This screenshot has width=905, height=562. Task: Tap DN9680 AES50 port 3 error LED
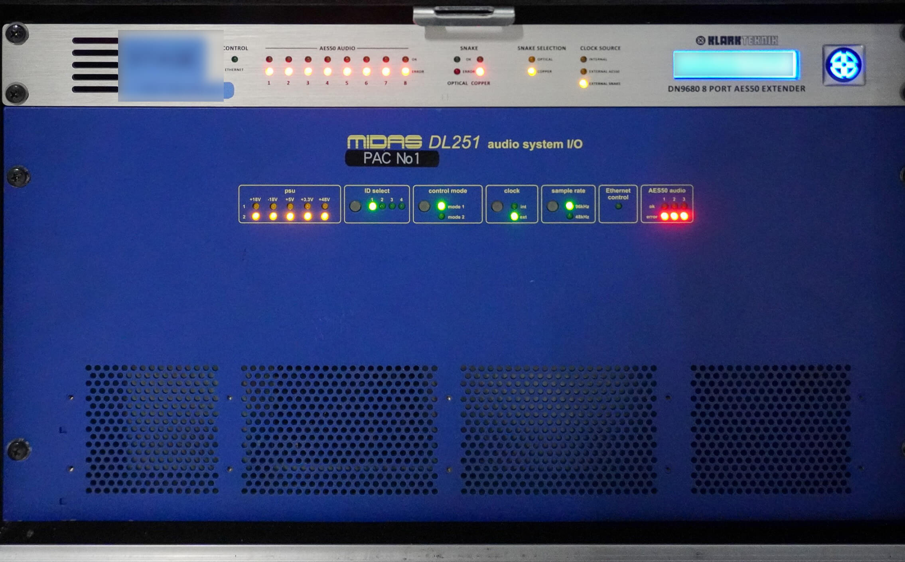(x=308, y=72)
